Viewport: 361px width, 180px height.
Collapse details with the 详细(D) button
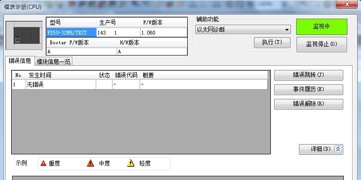point(321,149)
